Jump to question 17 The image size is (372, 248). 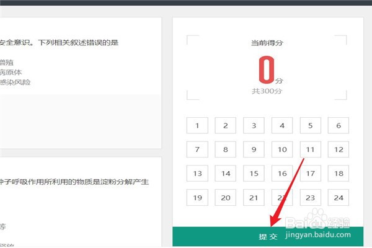pyautogui.click(x=311, y=173)
